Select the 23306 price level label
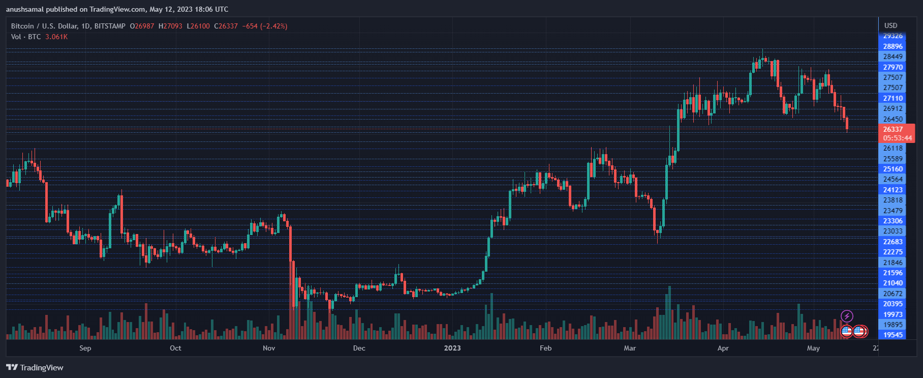The width and height of the screenshot is (923, 378). coord(893,221)
